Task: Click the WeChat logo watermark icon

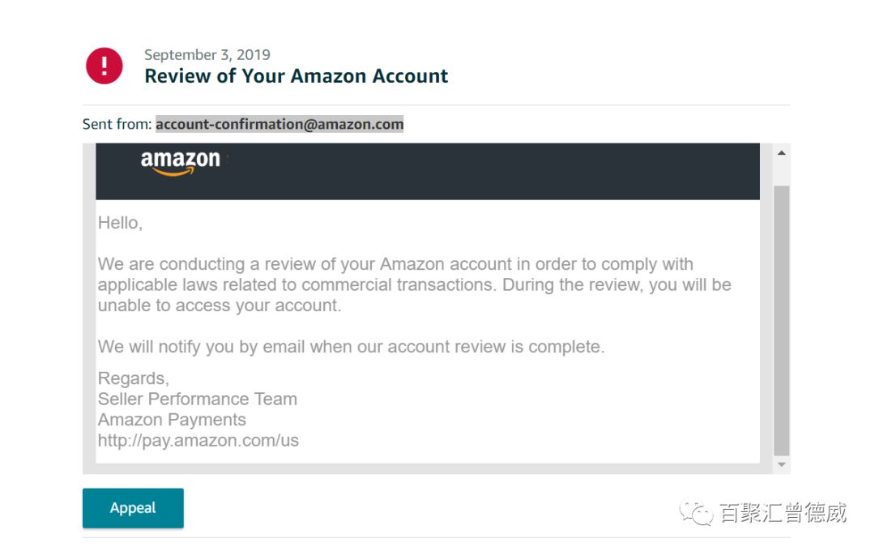Action: click(x=696, y=512)
